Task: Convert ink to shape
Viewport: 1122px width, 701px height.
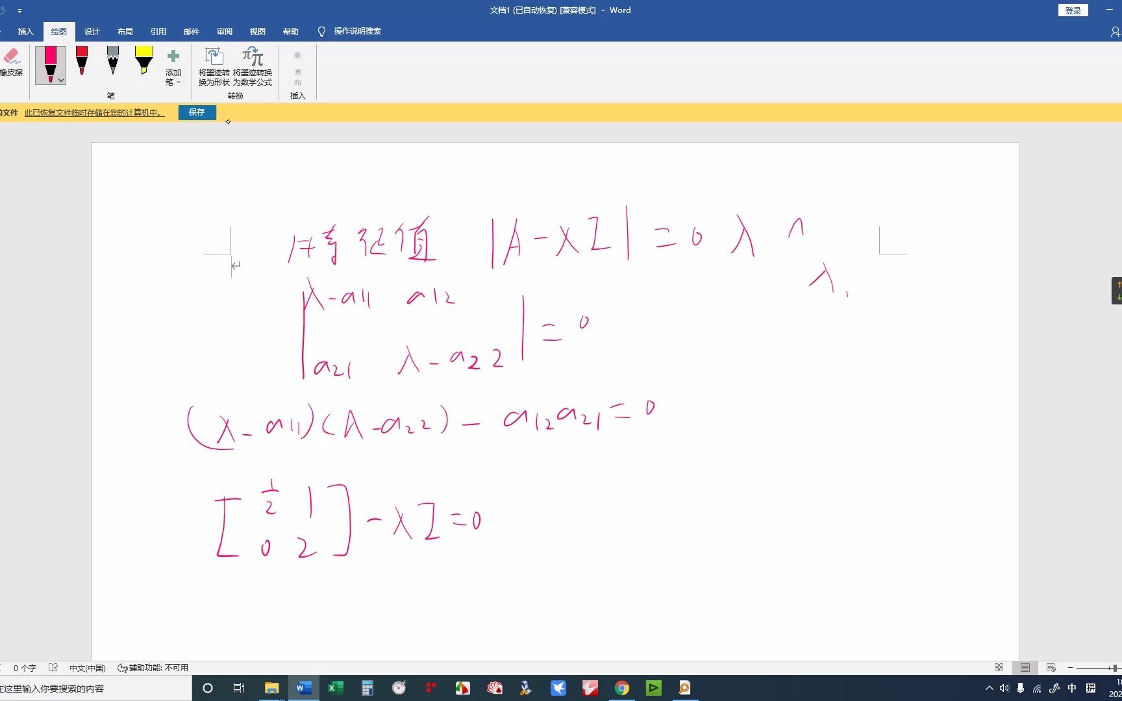Action: 214,67
